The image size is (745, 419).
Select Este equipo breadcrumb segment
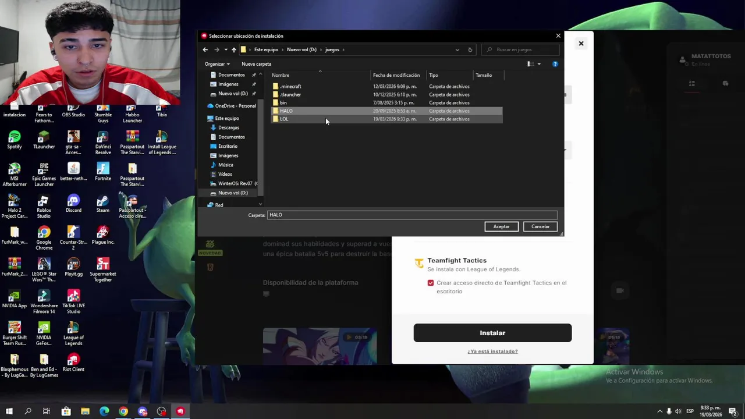(x=266, y=49)
